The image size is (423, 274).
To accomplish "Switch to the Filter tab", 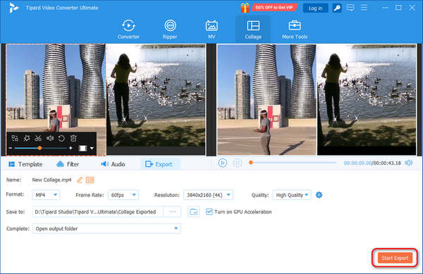I will (x=68, y=164).
